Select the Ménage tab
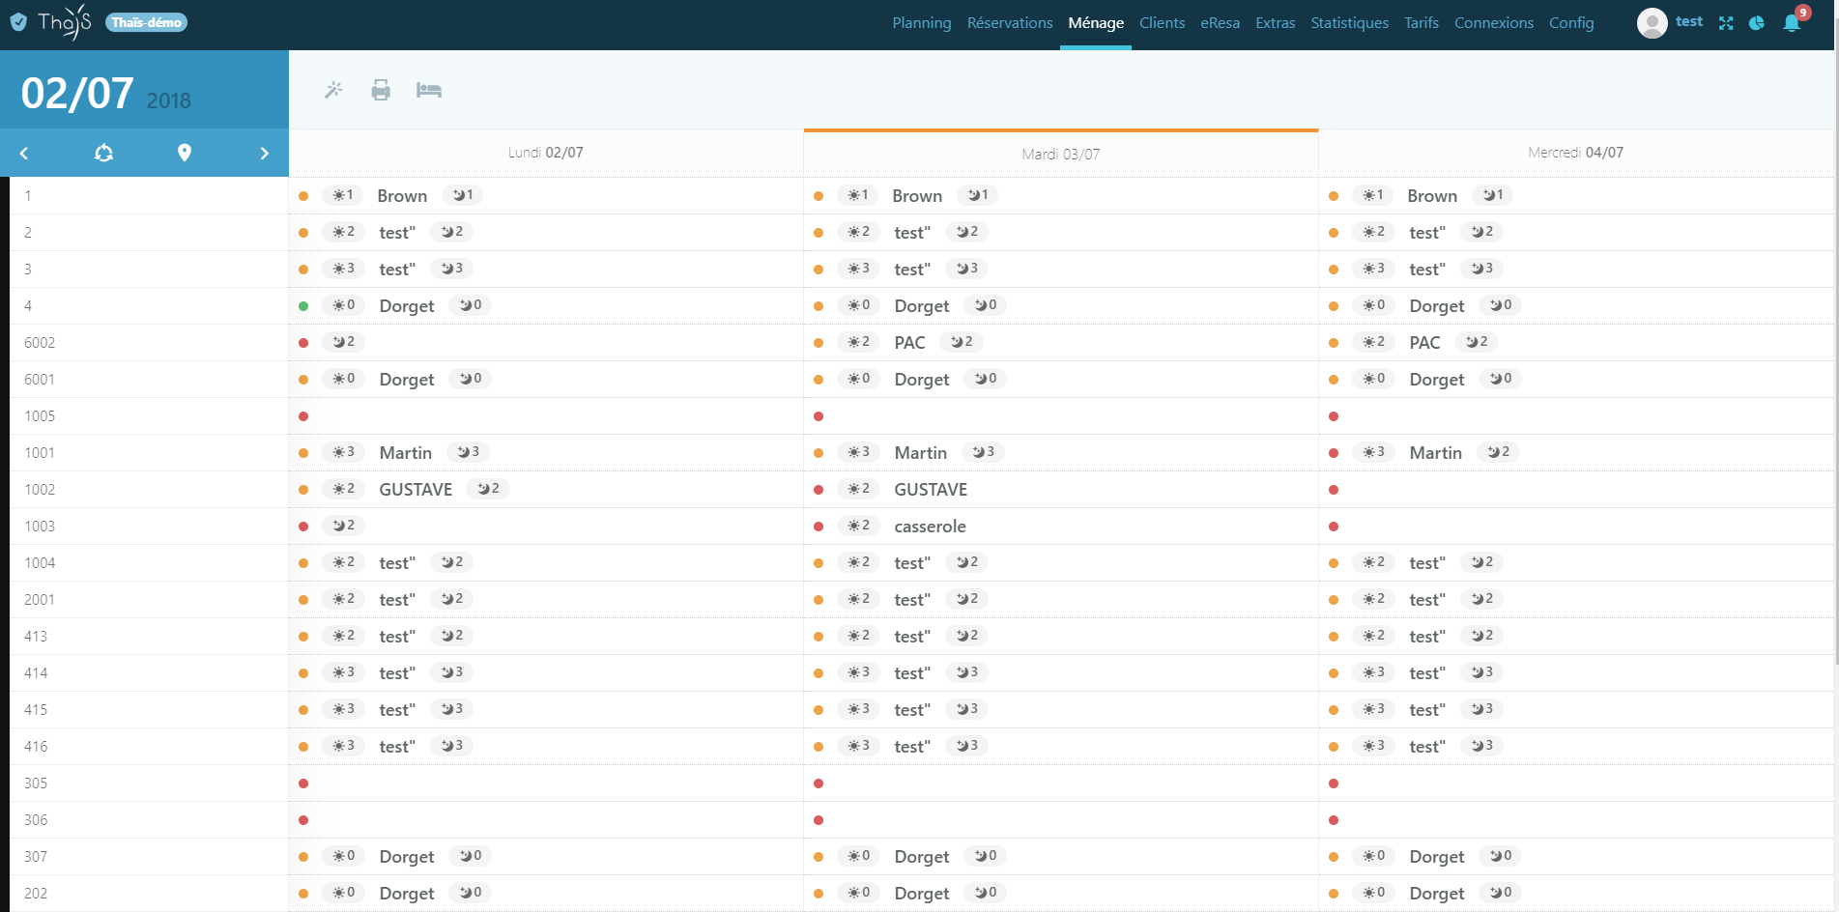 coord(1096,22)
